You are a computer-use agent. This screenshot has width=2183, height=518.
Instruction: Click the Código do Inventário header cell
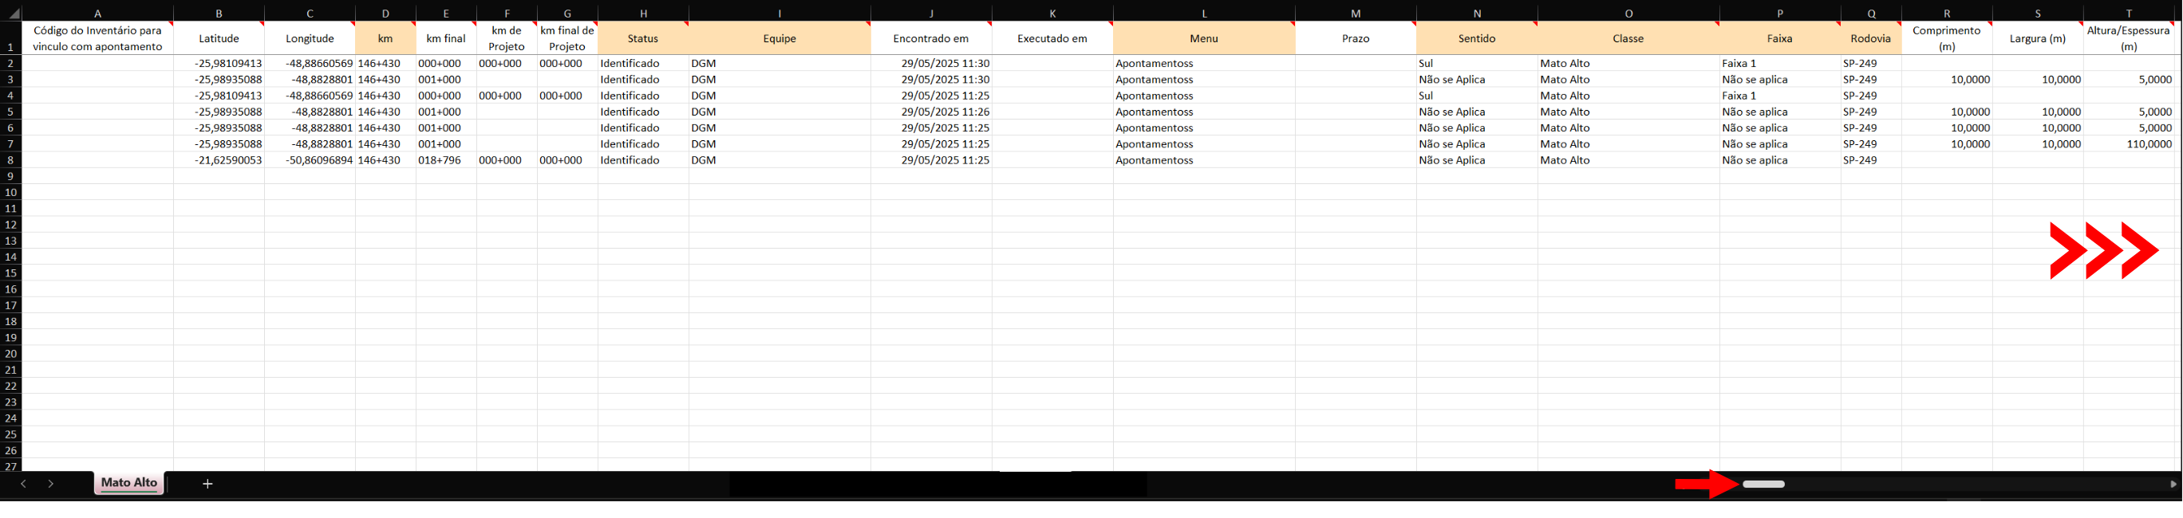tap(97, 38)
